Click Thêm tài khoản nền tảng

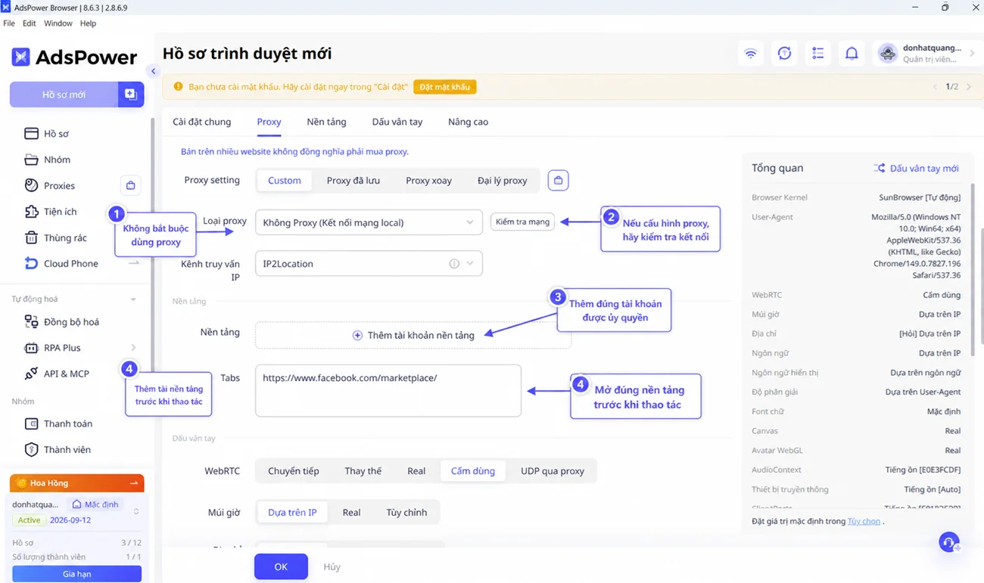tap(413, 335)
